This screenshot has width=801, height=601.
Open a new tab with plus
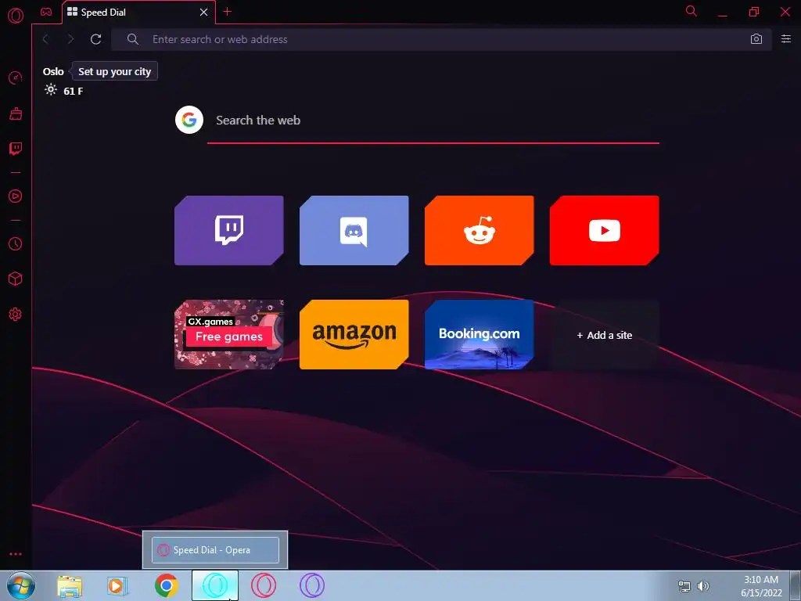(228, 12)
